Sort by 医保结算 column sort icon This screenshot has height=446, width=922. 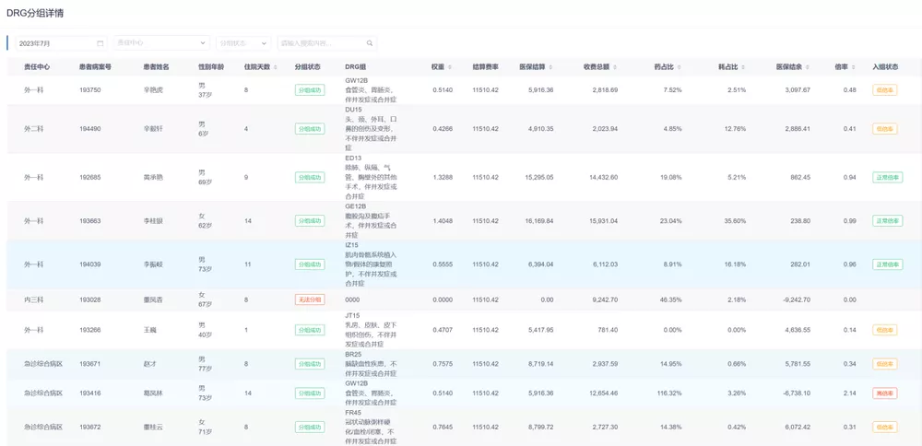(550, 67)
